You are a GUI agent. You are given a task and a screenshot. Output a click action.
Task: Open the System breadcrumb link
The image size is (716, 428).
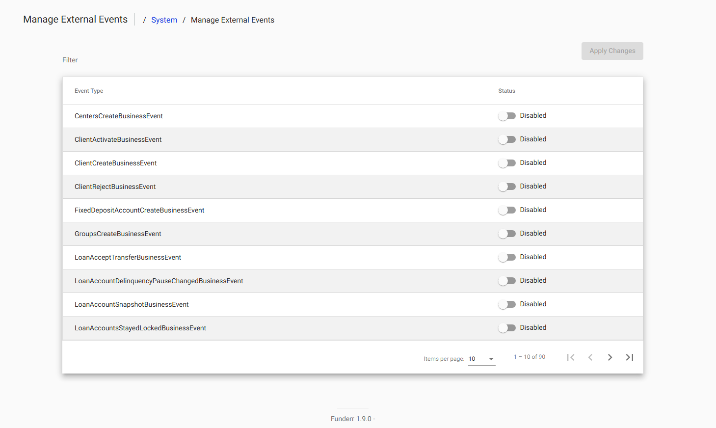click(164, 20)
